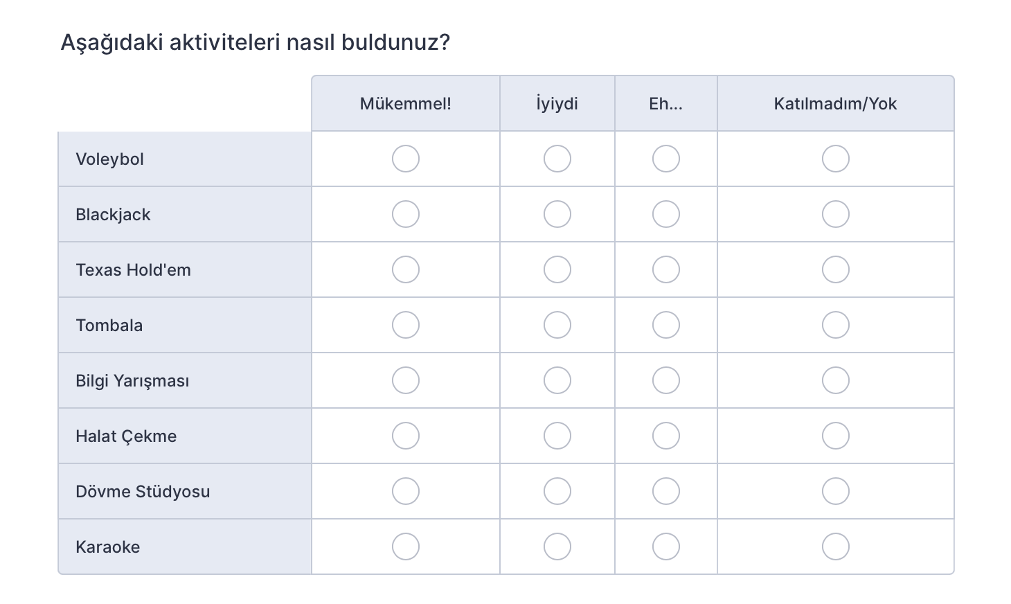Screen dimensions: 1011x604
Task: Choose Eh... for Tombala
Action: 666,325
